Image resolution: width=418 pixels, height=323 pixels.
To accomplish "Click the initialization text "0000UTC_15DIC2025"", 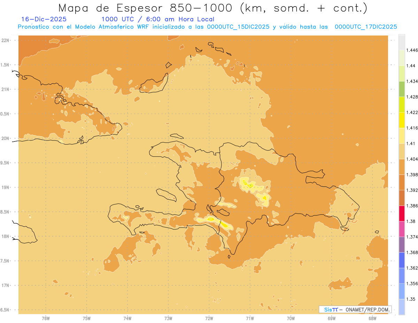I will (x=238, y=27).
